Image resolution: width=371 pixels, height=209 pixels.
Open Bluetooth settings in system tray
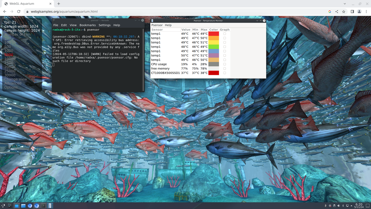coord(343,206)
